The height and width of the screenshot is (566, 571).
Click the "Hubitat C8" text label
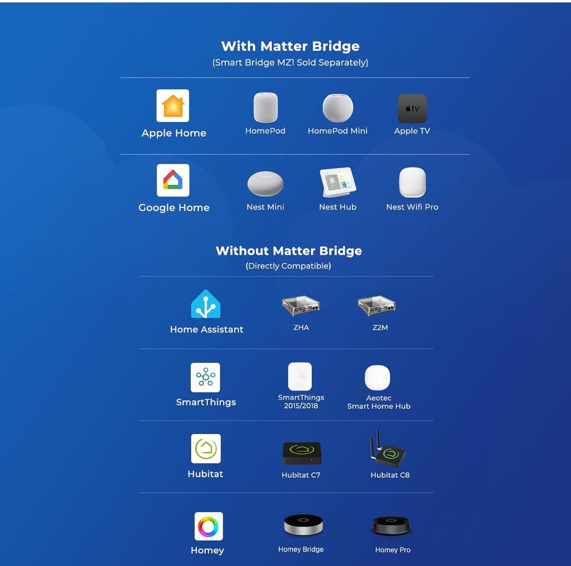(x=390, y=475)
